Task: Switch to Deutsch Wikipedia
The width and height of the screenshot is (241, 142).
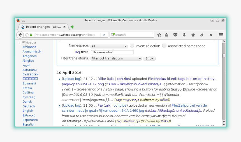Action: coord(29,106)
